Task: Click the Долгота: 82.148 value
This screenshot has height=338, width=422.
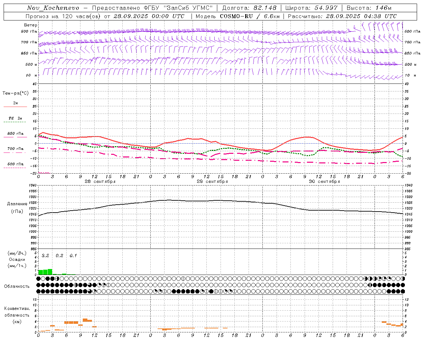Action: pos(249,8)
